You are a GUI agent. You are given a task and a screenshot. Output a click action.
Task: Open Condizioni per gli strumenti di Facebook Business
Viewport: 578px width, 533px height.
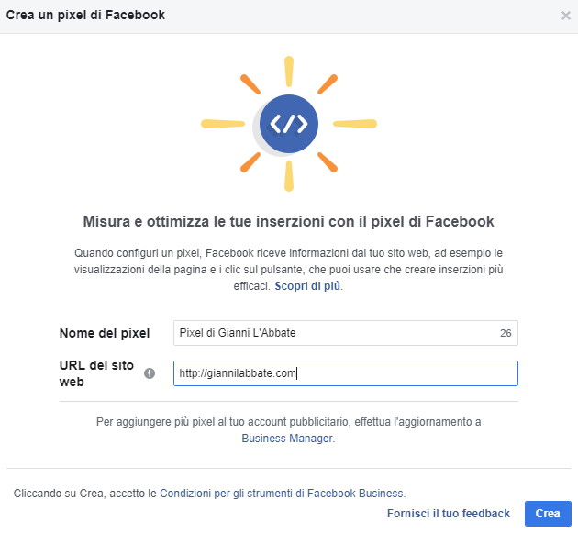(282, 493)
